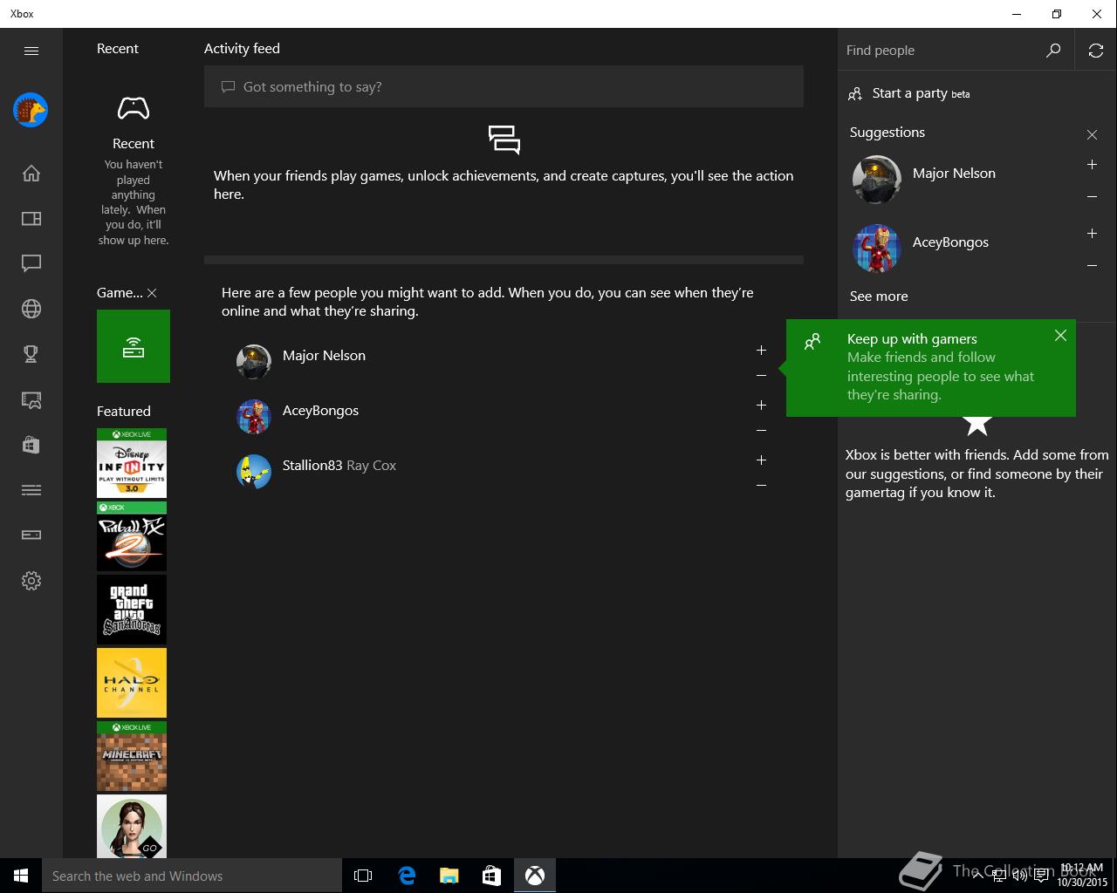Screen dimensions: 1117x893
Task: Add Major Nelson in activity feed
Action: 761,351
